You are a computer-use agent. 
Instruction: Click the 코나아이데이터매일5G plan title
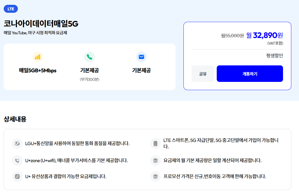41,24
